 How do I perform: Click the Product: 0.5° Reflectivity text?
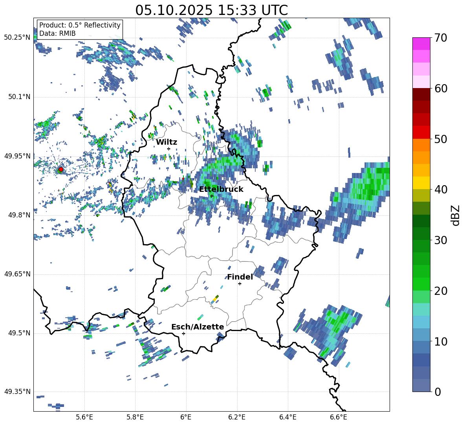[80, 25]
